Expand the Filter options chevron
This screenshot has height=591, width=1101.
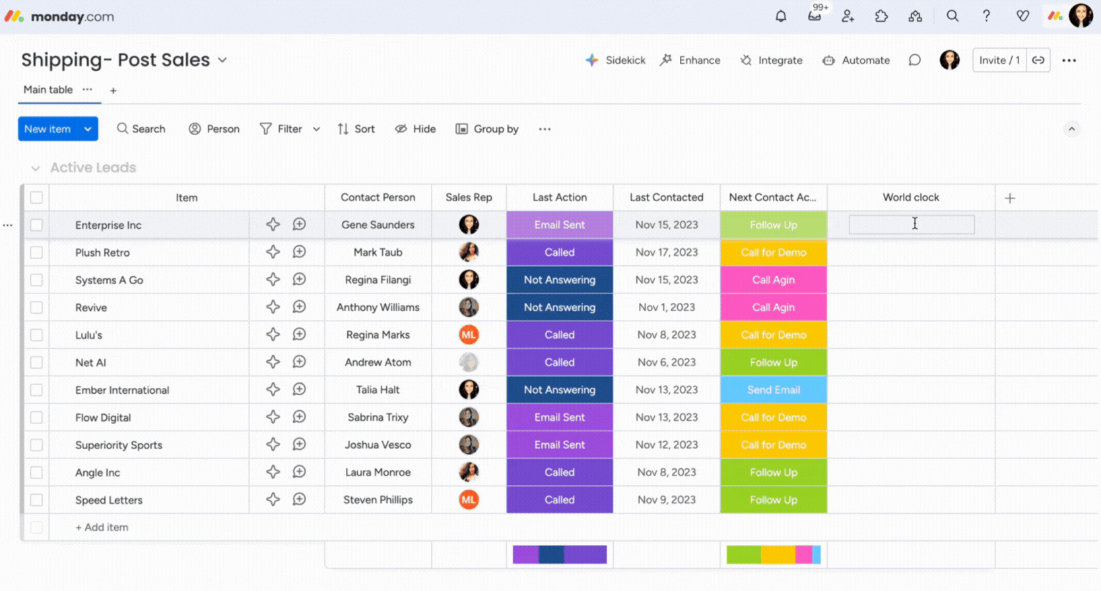pos(316,129)
